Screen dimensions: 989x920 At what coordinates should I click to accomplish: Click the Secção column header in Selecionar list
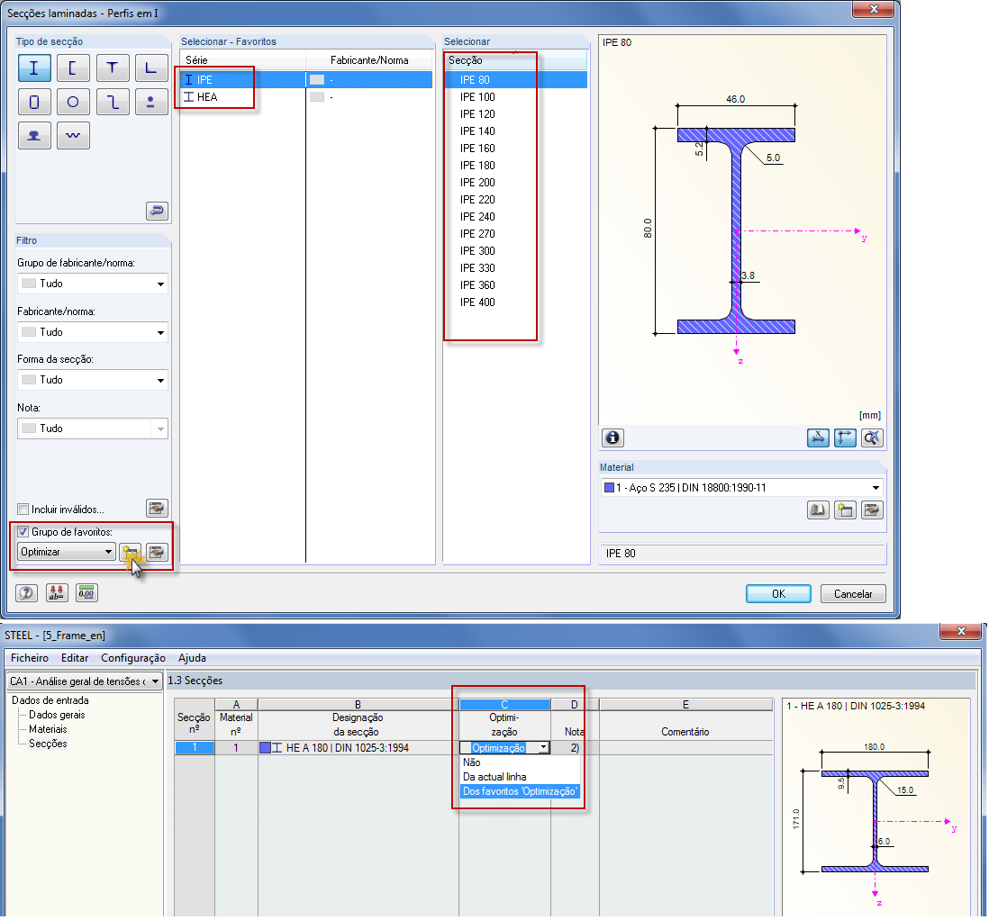[515, 60]
